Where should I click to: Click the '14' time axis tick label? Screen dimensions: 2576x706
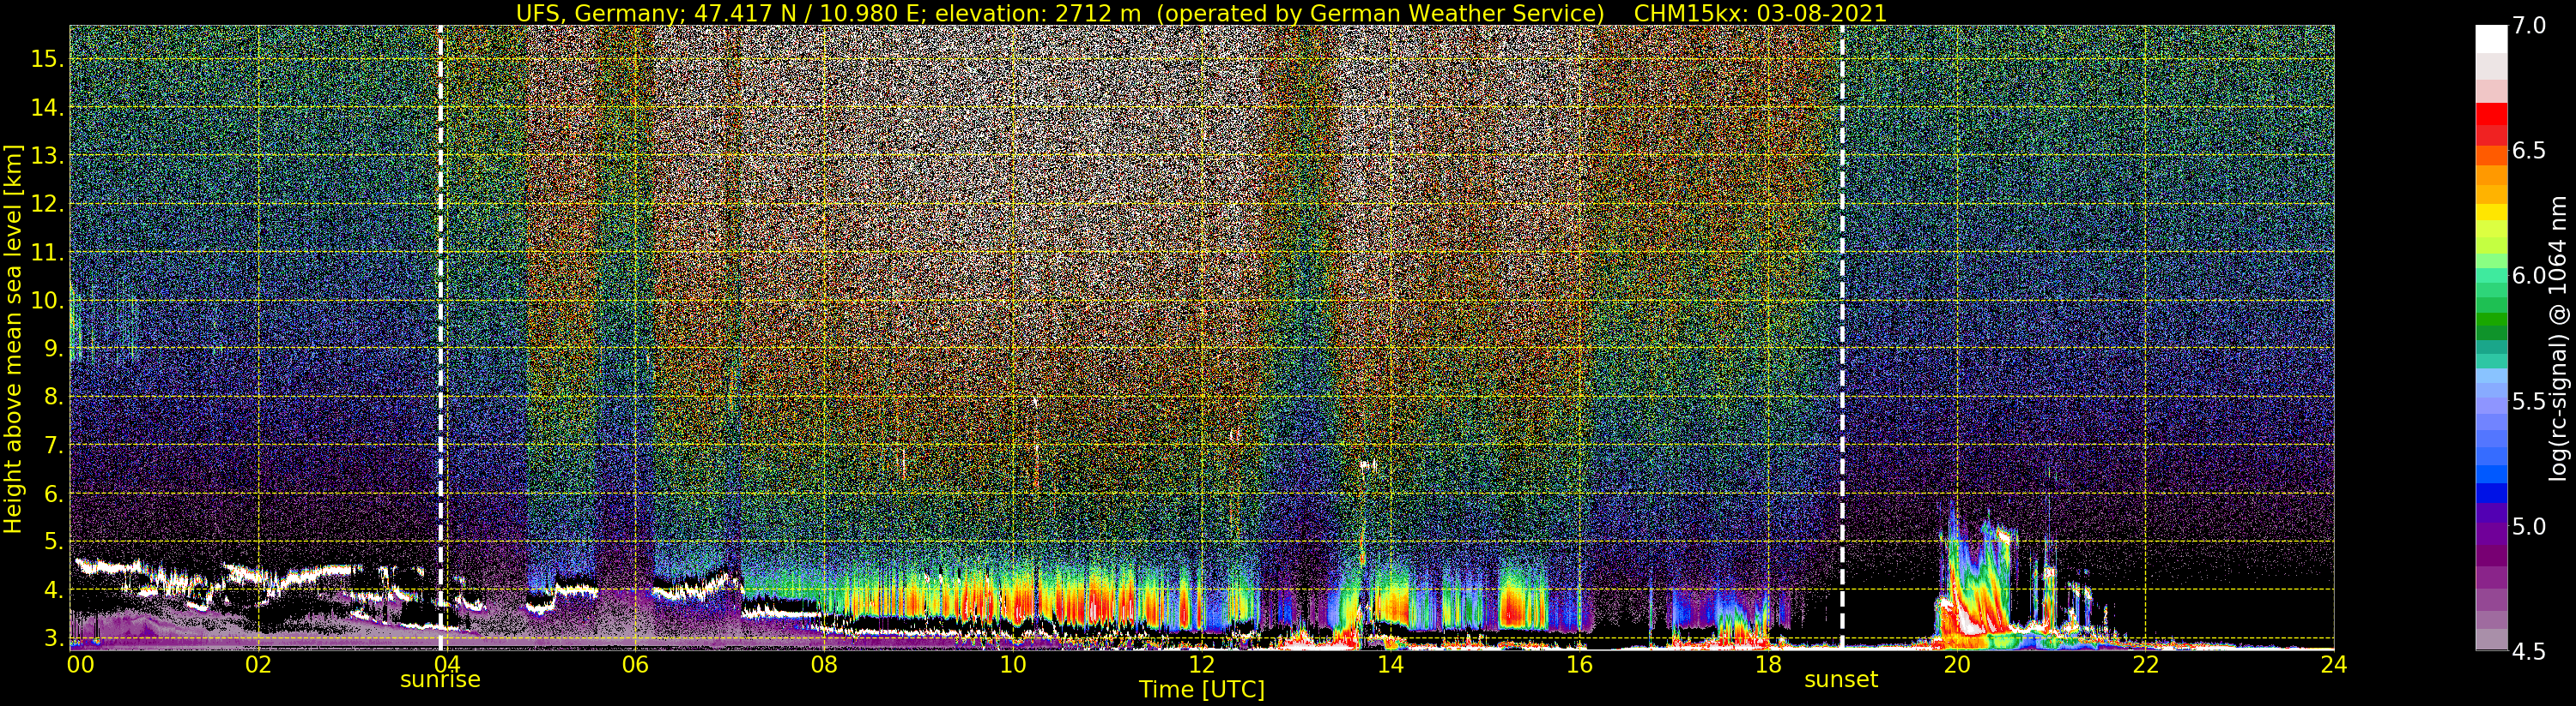[1390, 664]
